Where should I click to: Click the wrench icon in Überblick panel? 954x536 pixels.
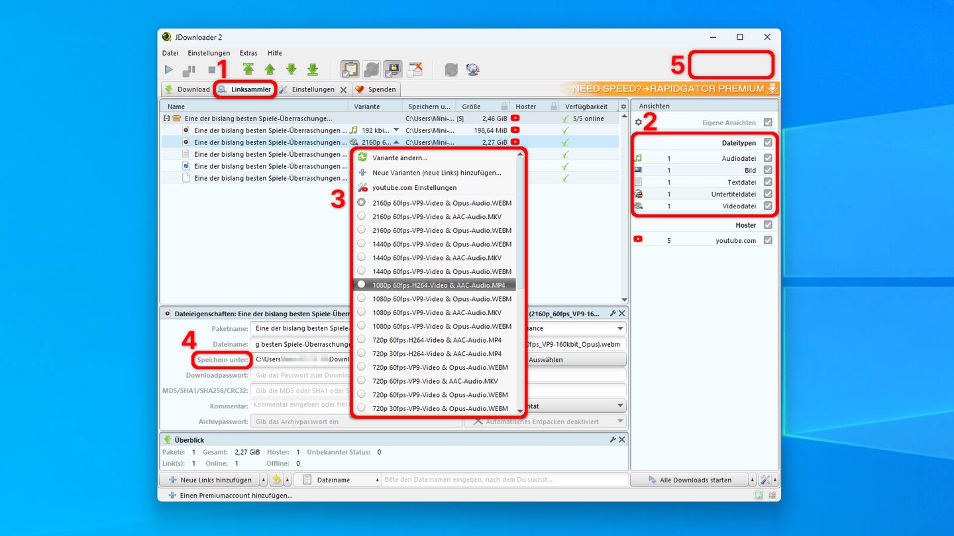[x=613, y=439]
